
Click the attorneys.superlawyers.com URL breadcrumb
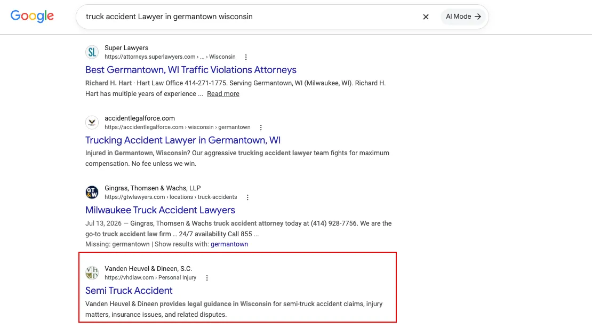(x=170, y=57)
